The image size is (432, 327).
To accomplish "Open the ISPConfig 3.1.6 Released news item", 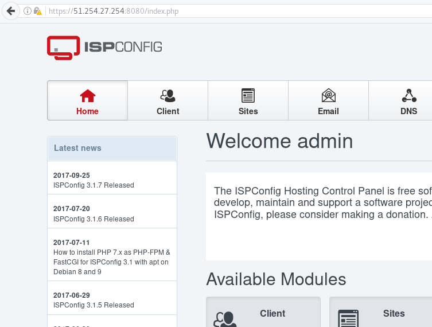I will point(94,219).
